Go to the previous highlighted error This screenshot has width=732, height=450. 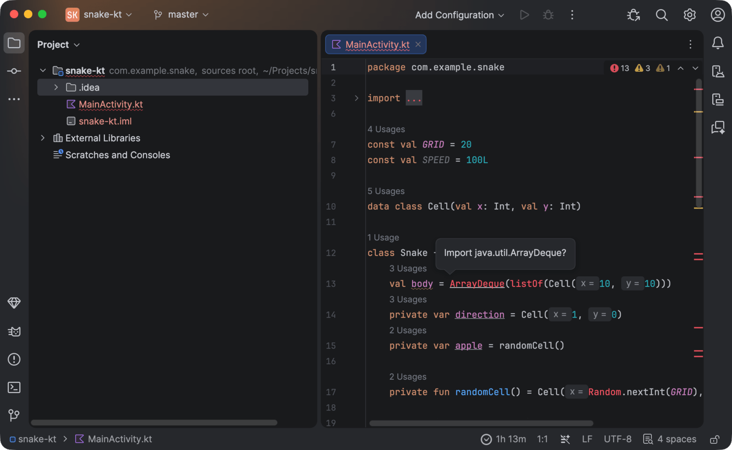(680, 68)
